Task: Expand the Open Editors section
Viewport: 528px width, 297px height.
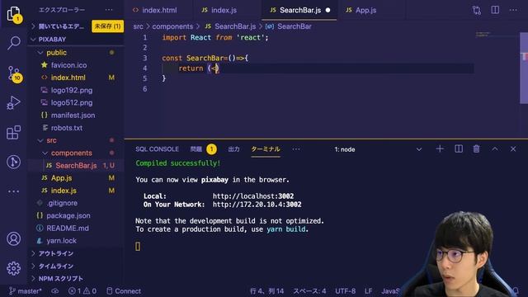Action: pyautogui.click(x=60, y=26)
